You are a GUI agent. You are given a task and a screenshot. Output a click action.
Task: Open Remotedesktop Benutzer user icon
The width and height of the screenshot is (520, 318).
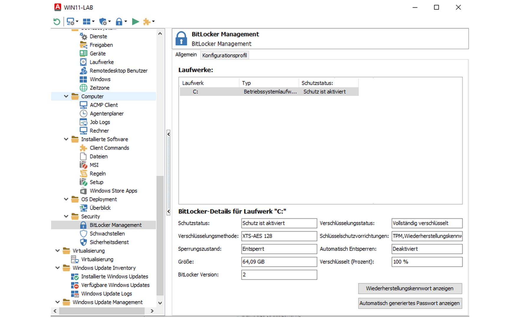click(x=84, y=71)
